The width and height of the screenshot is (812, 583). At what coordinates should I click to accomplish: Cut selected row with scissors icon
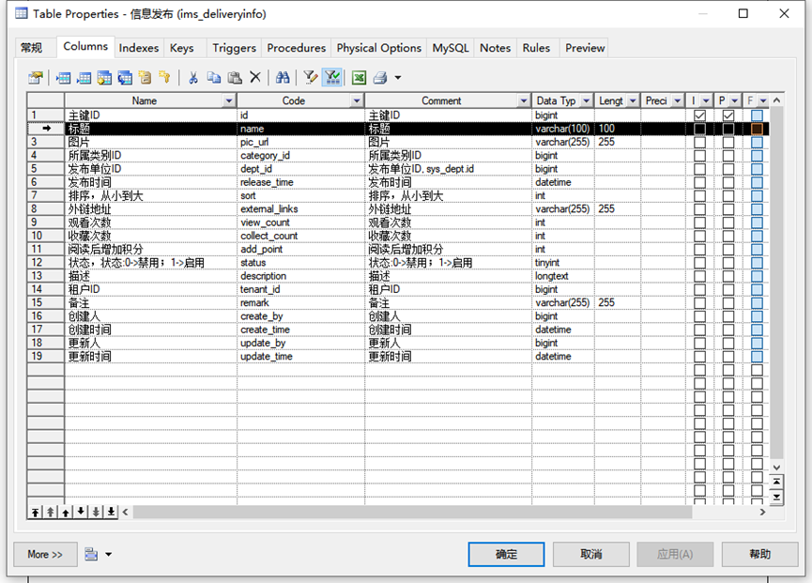(x=193, y=78)
